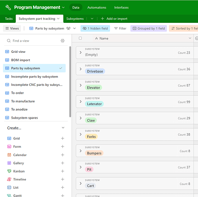Check the select-all rows checkbox
Viewport: 198px width, 197px height.
(80, 38)
